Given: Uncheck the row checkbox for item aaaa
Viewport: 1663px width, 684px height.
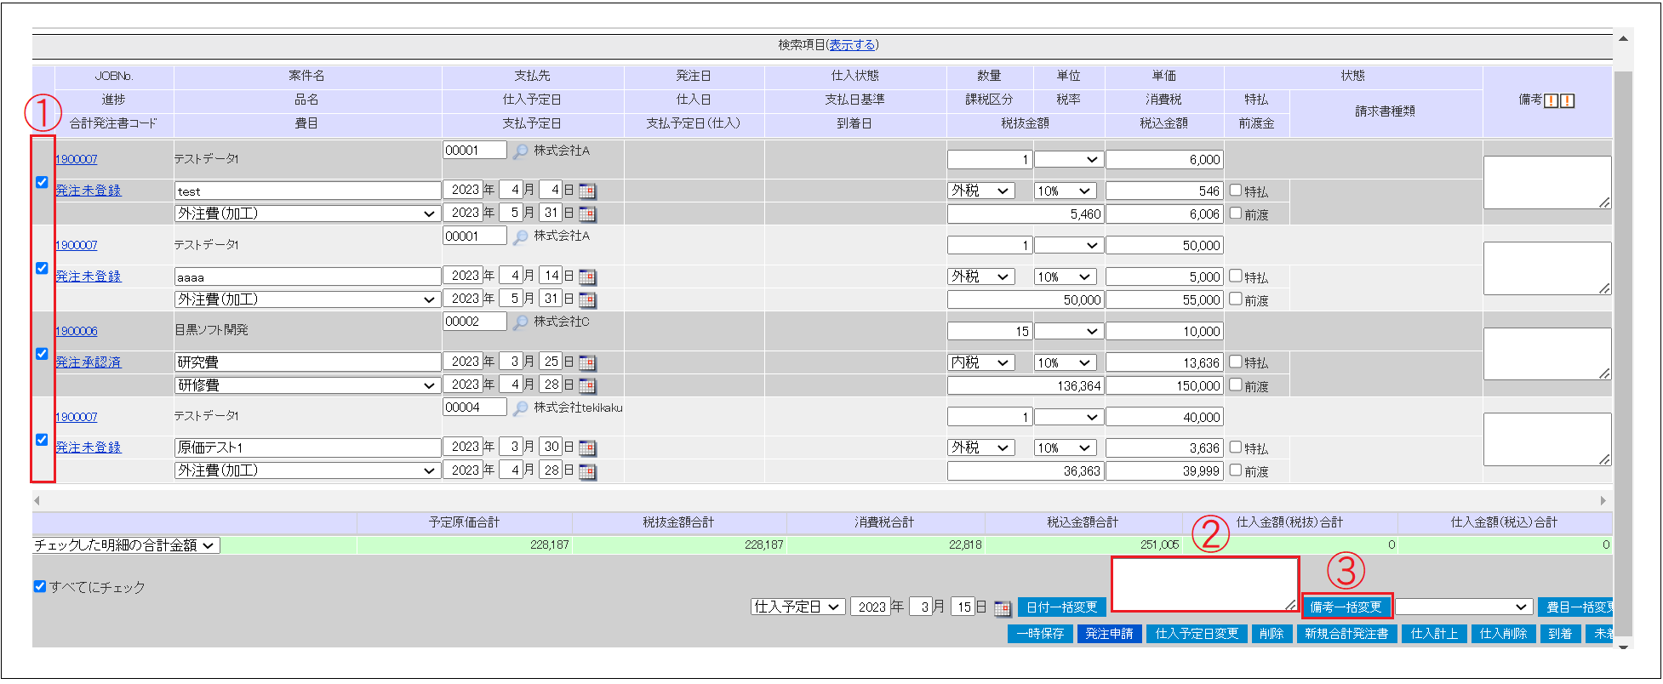Looking at the screenshot, I should (42, 268).
